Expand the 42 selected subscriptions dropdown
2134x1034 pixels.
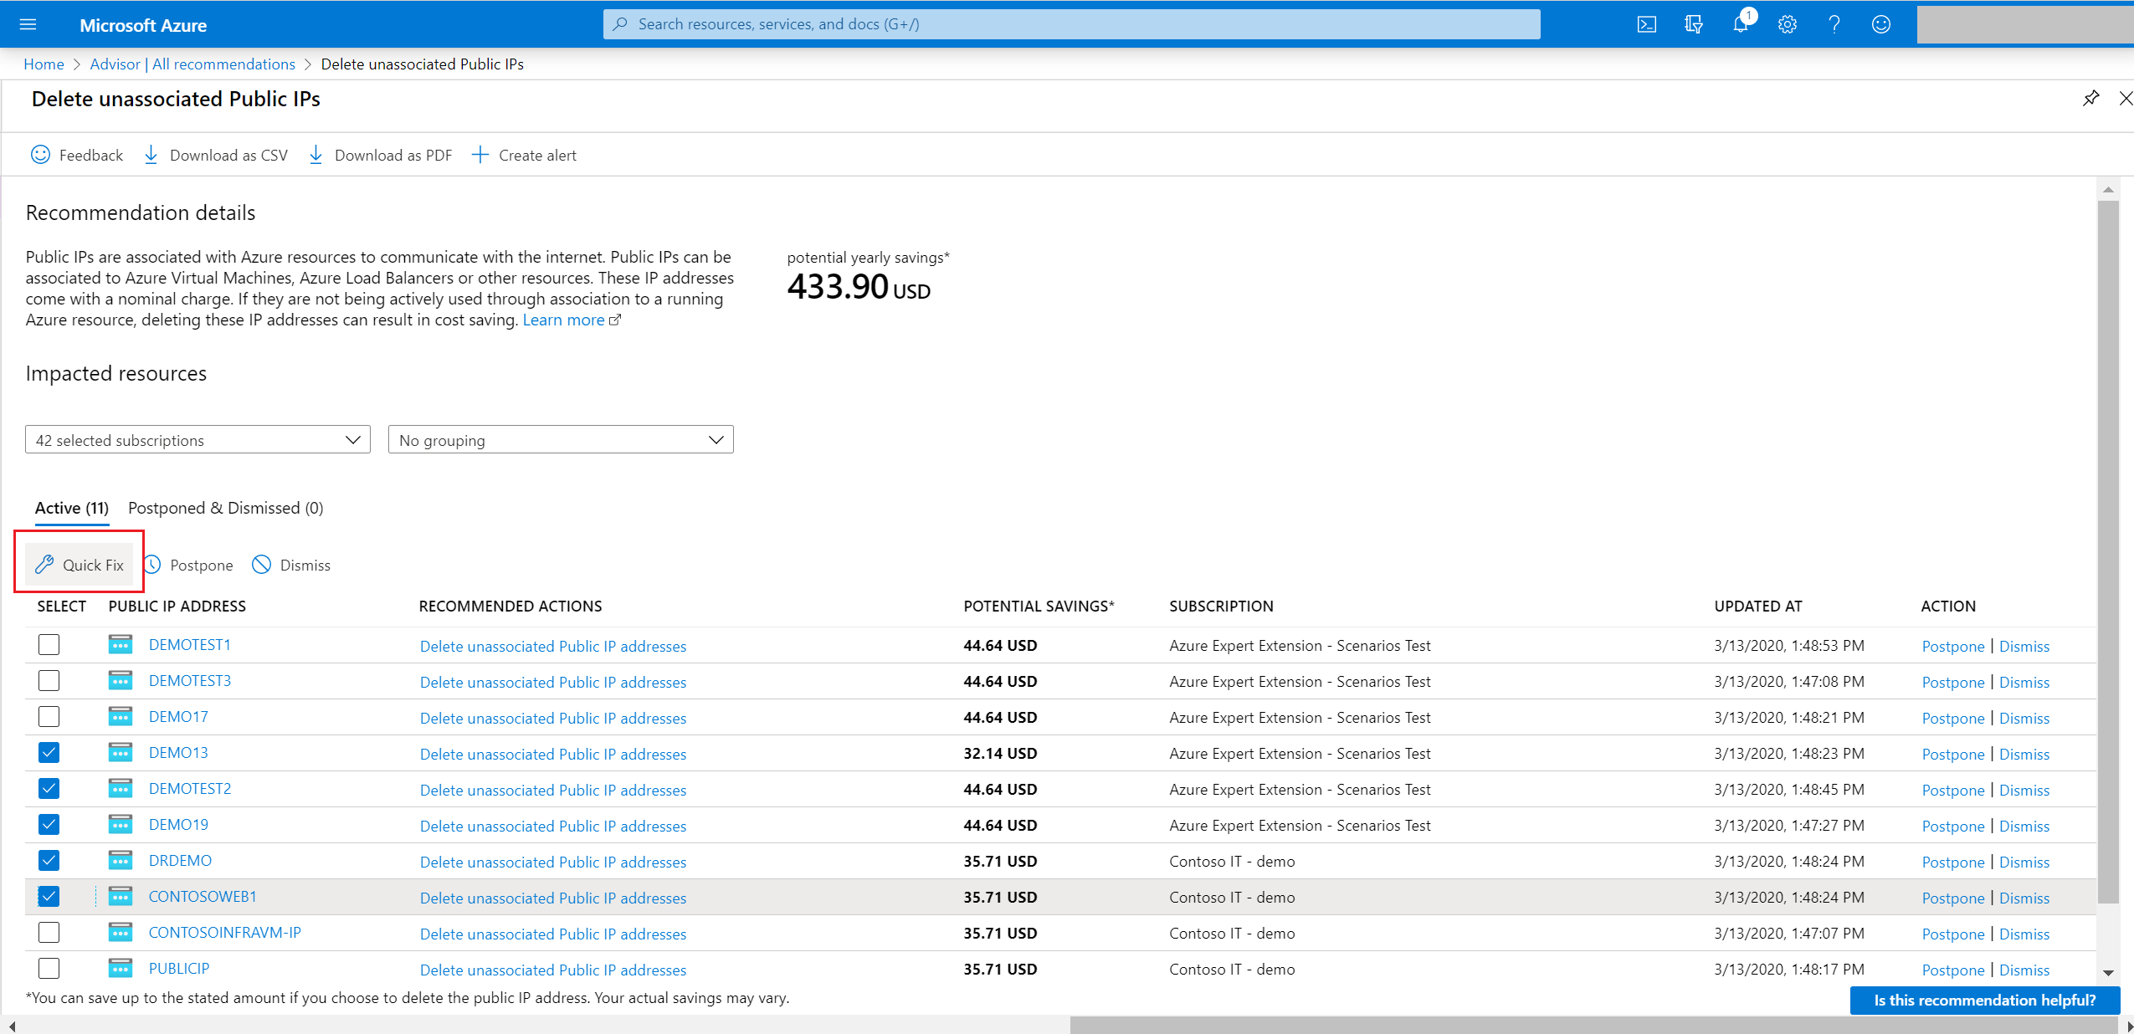[x=197, y=440]
